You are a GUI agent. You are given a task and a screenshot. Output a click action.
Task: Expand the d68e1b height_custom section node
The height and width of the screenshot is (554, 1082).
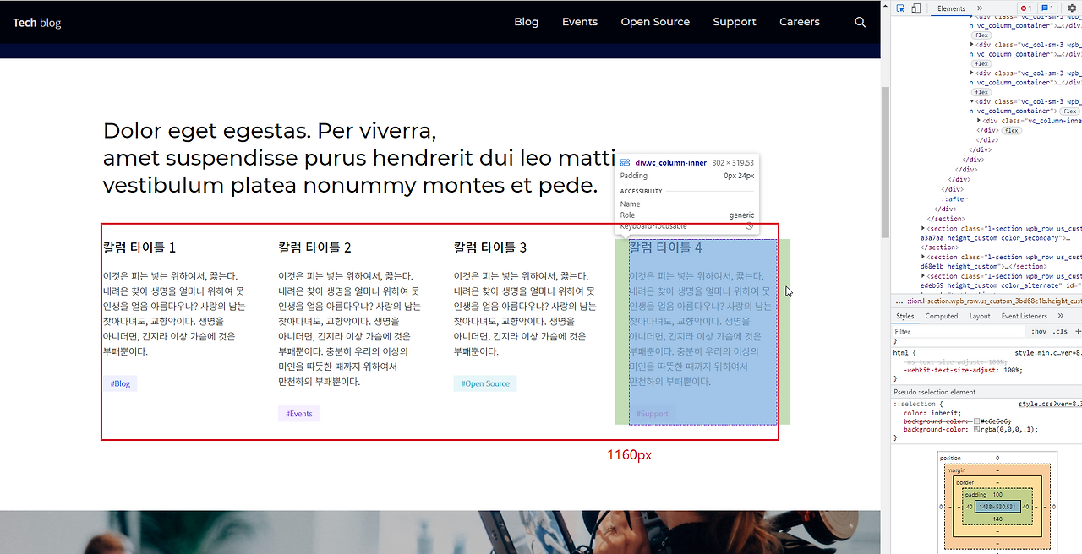pos(923,257)
